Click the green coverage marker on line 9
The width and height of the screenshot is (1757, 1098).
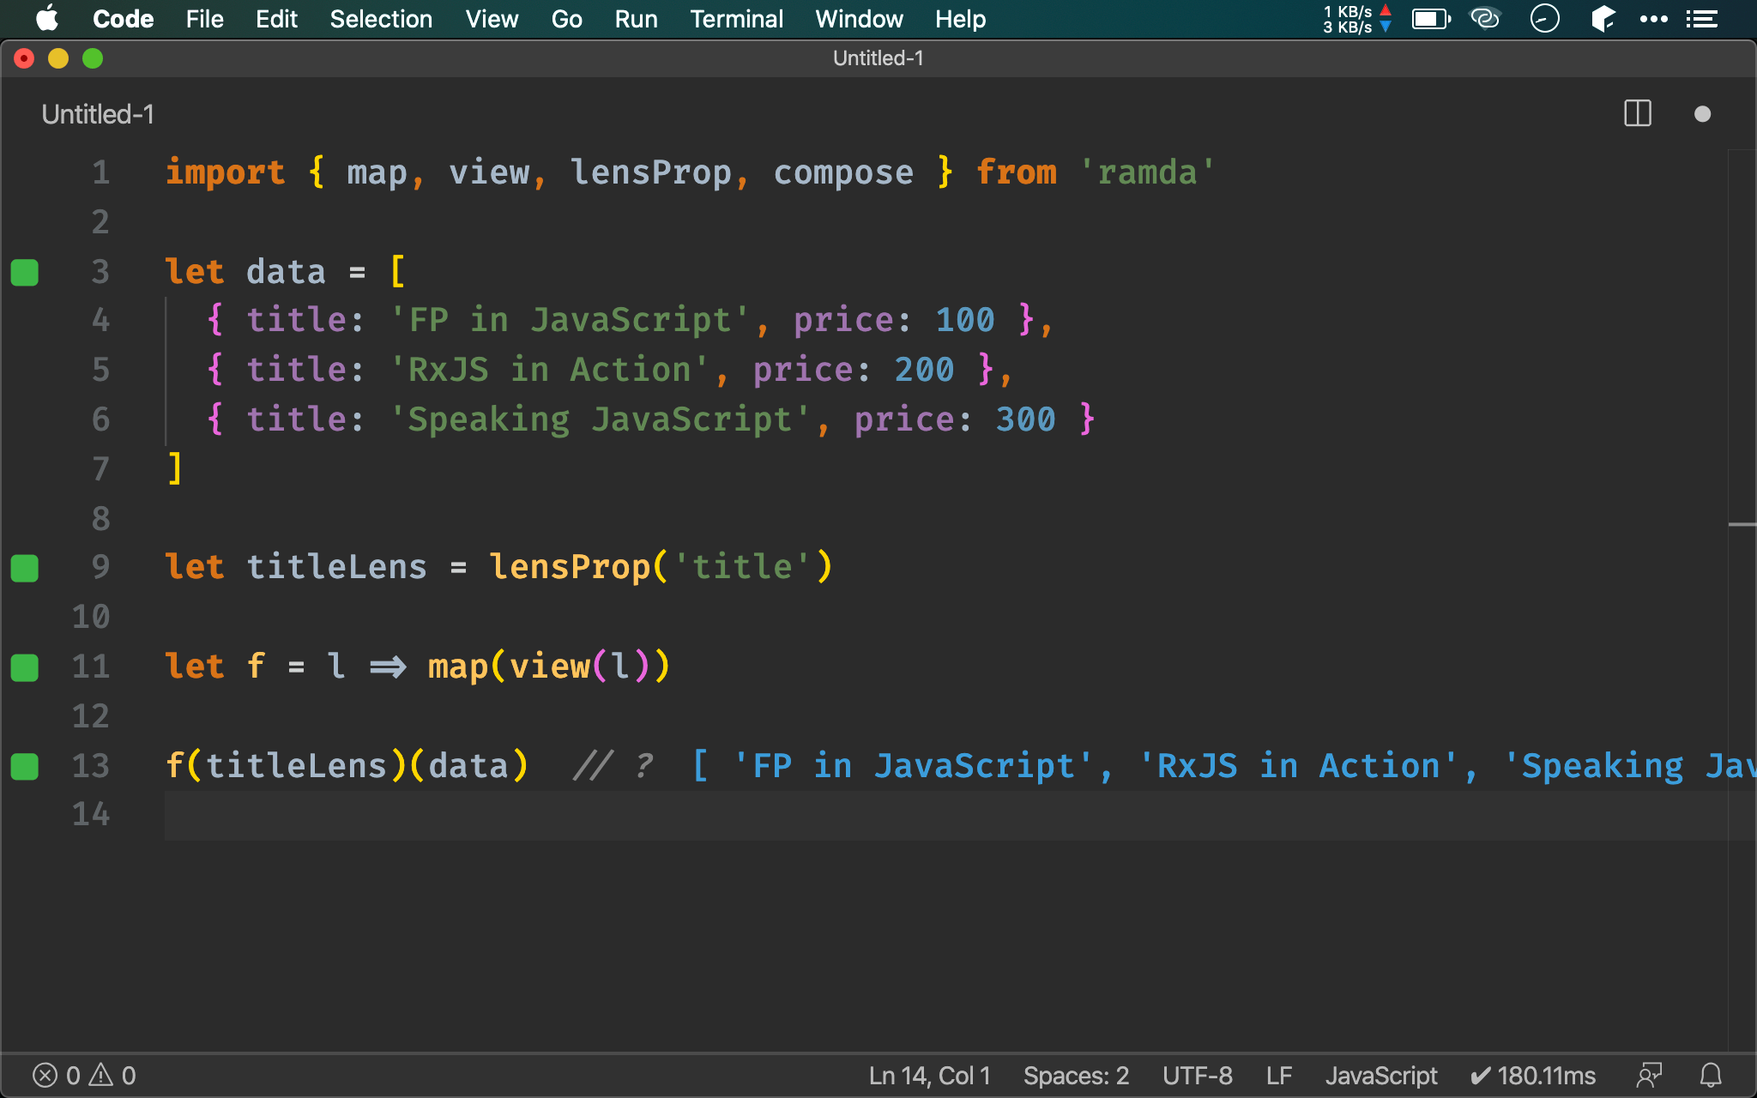(25, 567)
